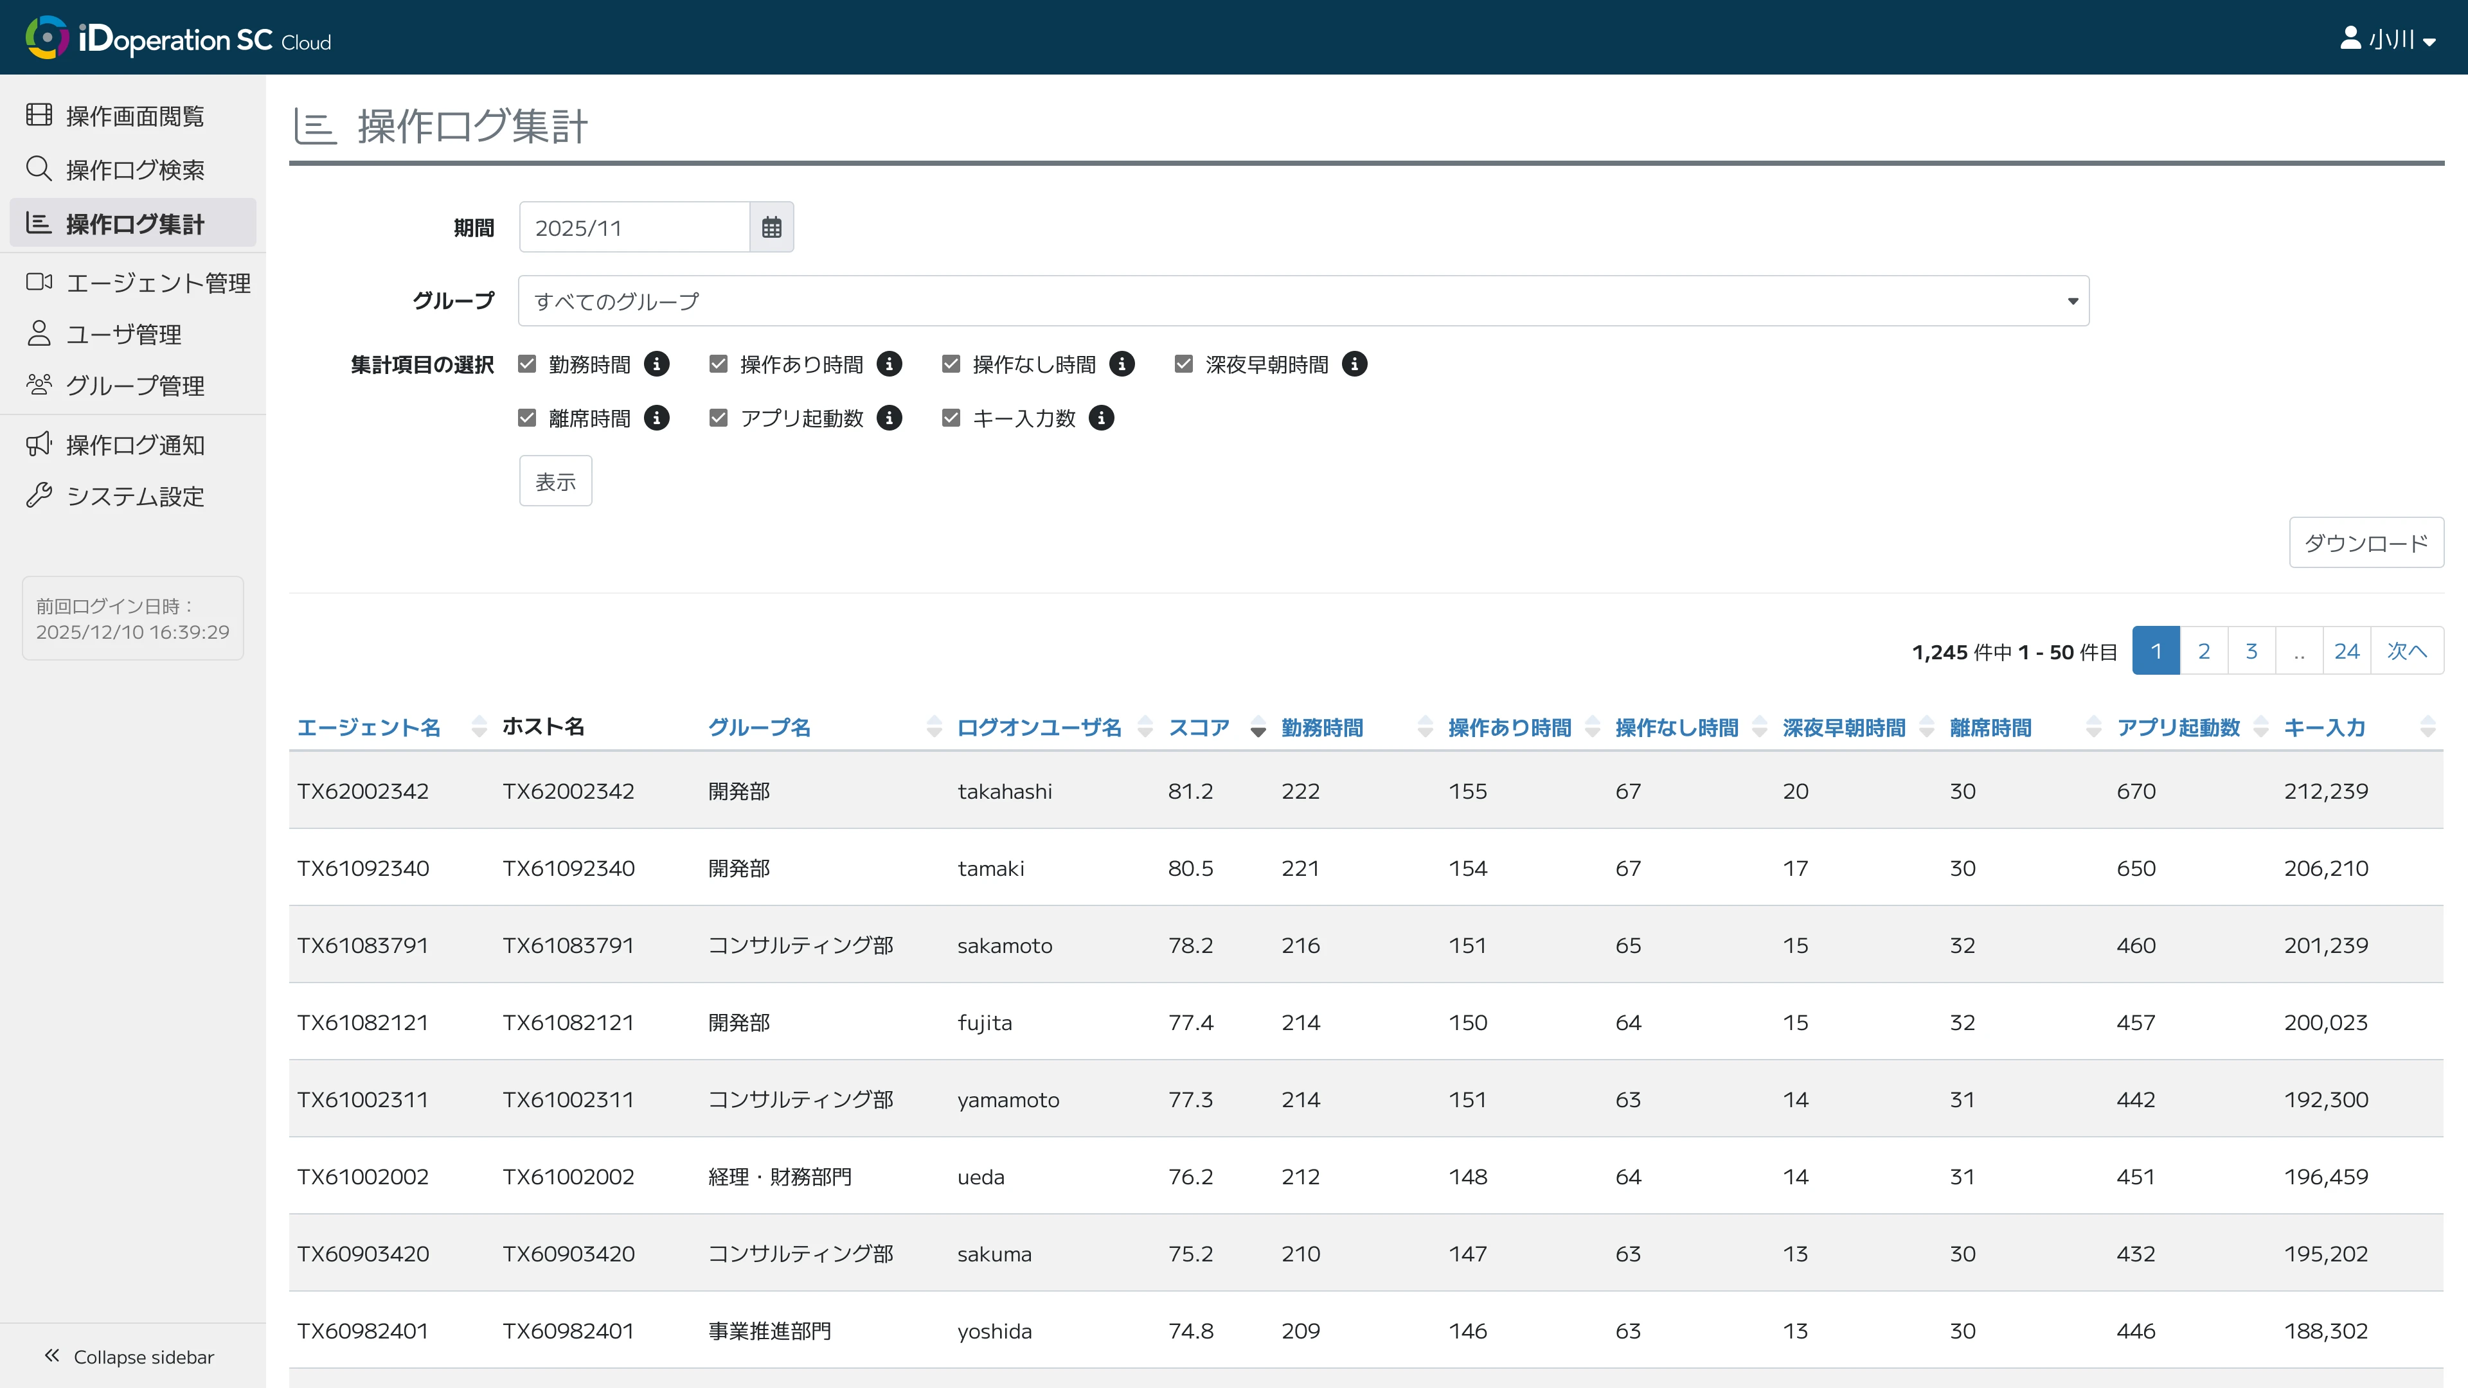
Task: Open システム設定 wrench item
Action: [x=134, y=496]
